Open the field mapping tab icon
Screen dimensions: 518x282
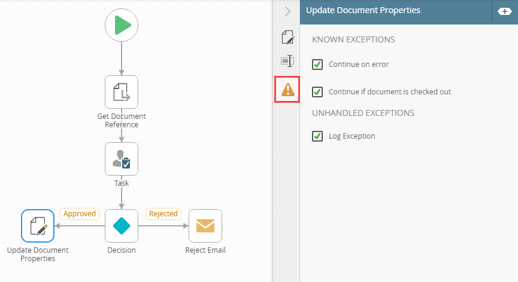pyautogui.click(x=287, y=61)
